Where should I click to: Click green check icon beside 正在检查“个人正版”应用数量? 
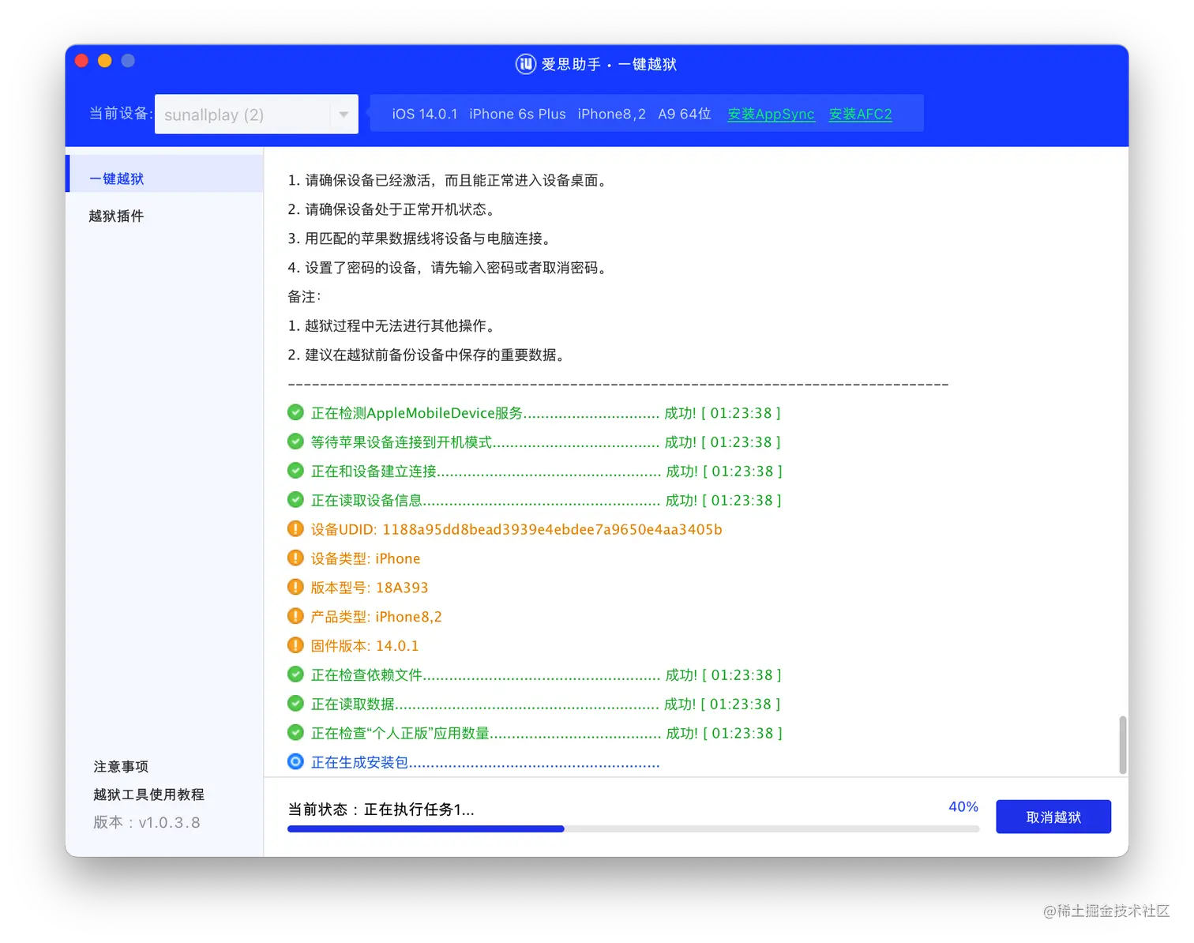pos(295,733)
